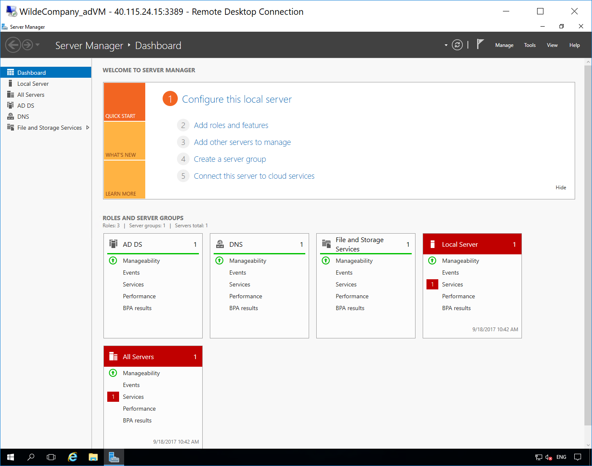This screenshot has height=466, width=592.
Task: Open taskbar search
Action: [x=31, y=457]
